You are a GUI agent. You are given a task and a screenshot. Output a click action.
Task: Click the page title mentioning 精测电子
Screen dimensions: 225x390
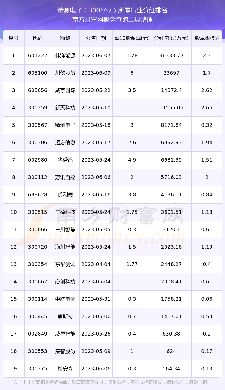click(112, 10)
